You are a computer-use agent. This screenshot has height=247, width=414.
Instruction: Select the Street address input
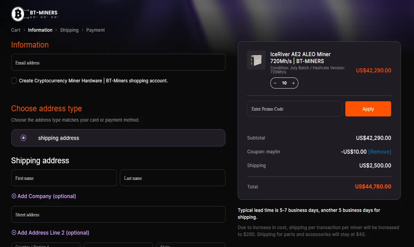(x=118, y=214)
